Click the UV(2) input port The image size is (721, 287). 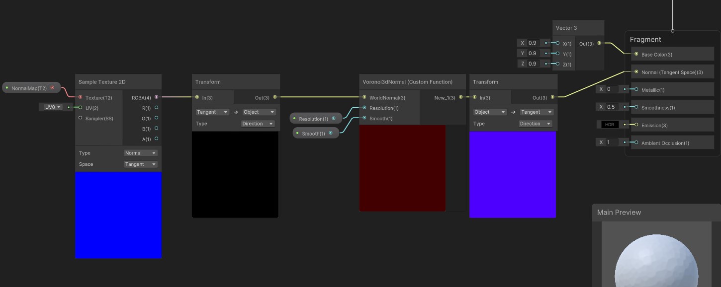coord(81,107)
